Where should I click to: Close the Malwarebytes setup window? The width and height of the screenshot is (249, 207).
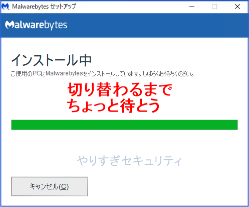[x=237, y=7]
